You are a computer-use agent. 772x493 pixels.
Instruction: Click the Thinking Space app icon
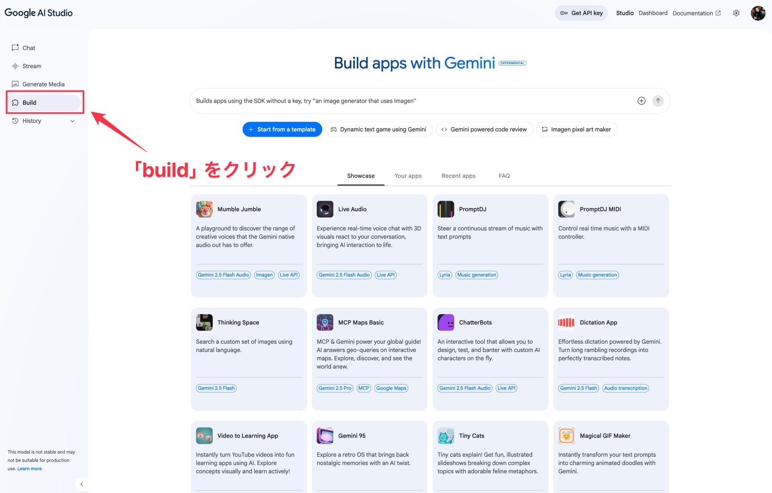204,322
